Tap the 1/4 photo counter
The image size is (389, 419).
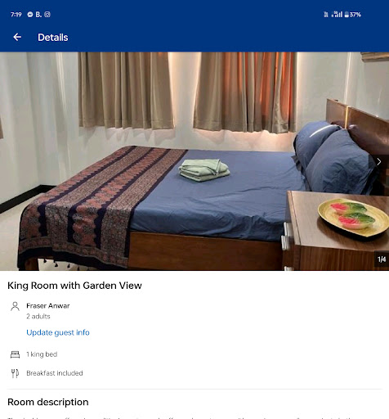382,259
